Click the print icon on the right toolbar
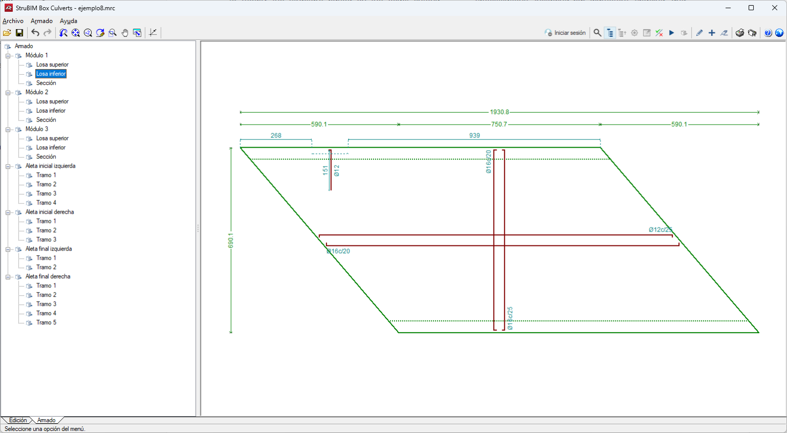 tap(740, 32)
